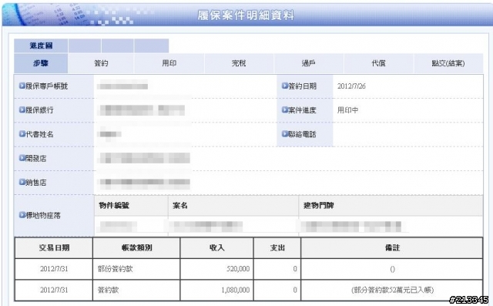Click the 0 expense in 部份簽約款 row
This screenshot has height=306, width=493.
coord(295,269)
